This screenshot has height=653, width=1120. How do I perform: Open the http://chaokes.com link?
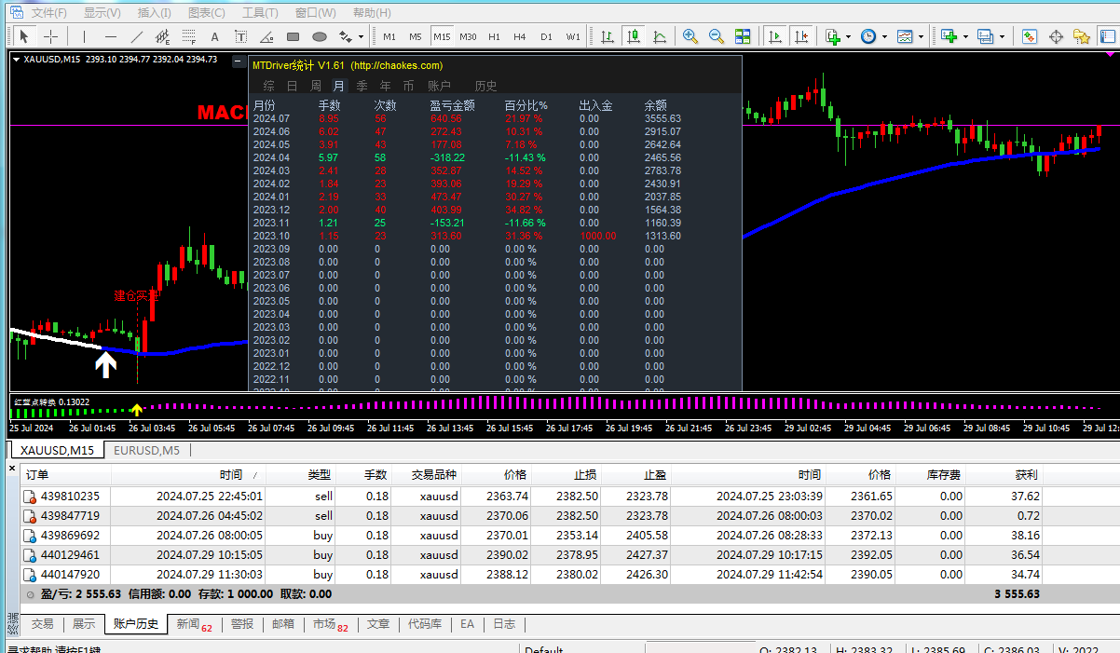tap(398, 65)
